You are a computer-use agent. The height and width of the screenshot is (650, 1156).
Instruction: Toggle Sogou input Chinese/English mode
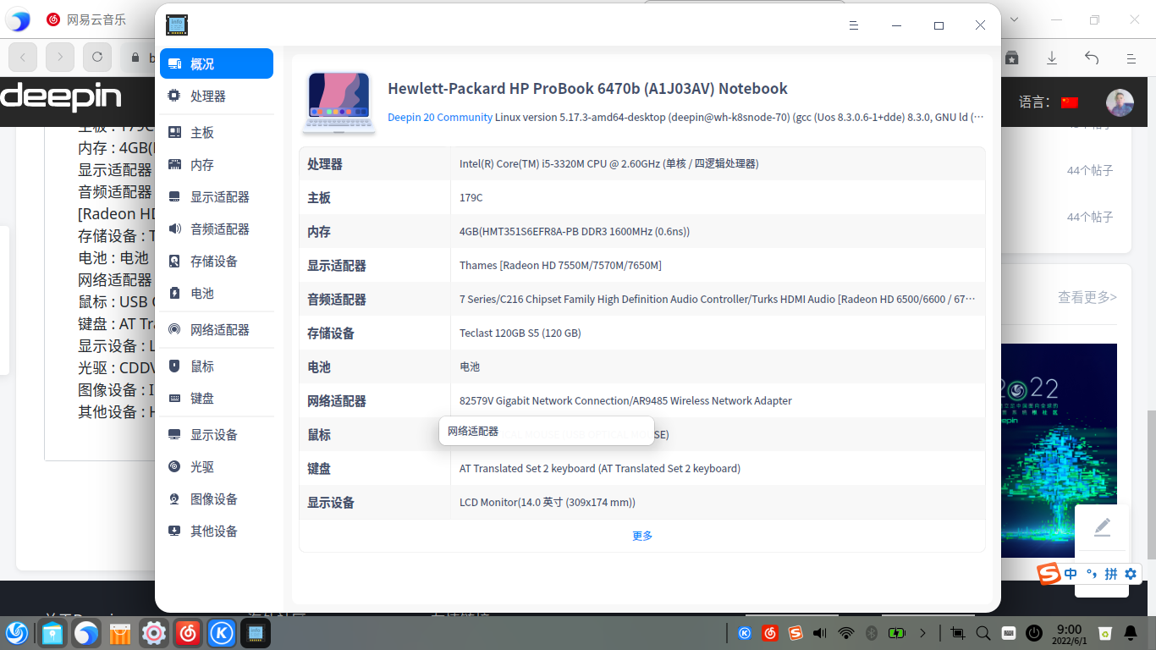click(1070, 574)
